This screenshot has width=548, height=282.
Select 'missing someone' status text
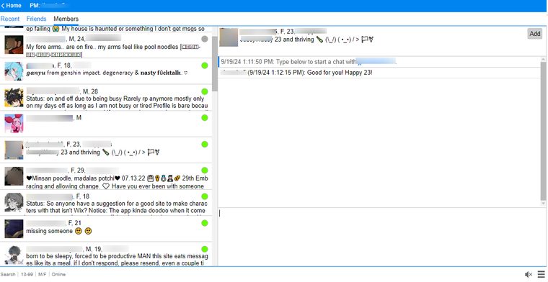pyautogui.click(x=59, y=231)
